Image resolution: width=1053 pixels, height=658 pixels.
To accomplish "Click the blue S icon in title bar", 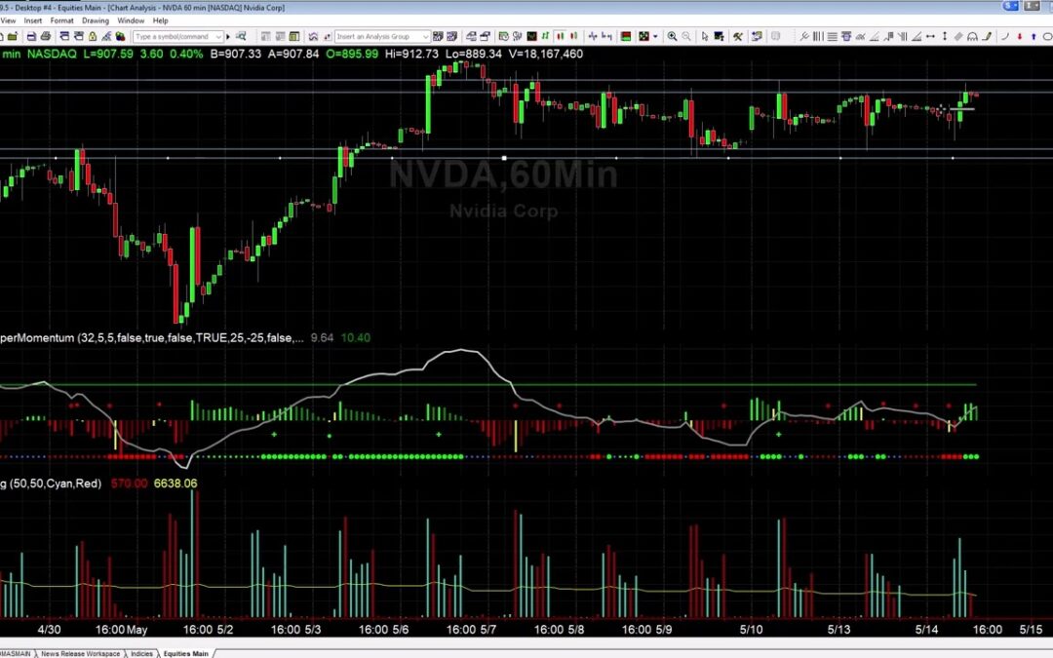I will click(x=1011, y=6).
